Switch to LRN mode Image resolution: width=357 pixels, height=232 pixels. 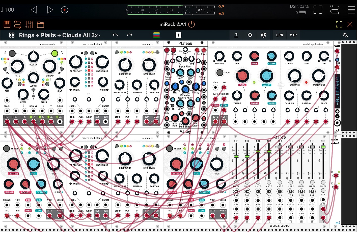[x=280, y=35]
